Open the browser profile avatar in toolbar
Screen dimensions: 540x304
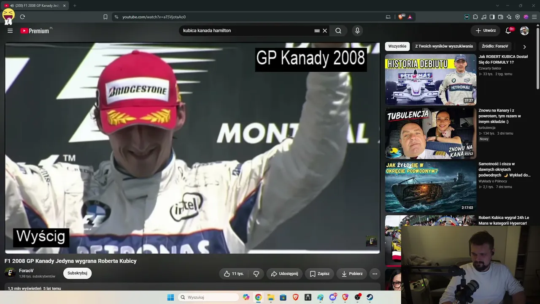coord(526,17)
